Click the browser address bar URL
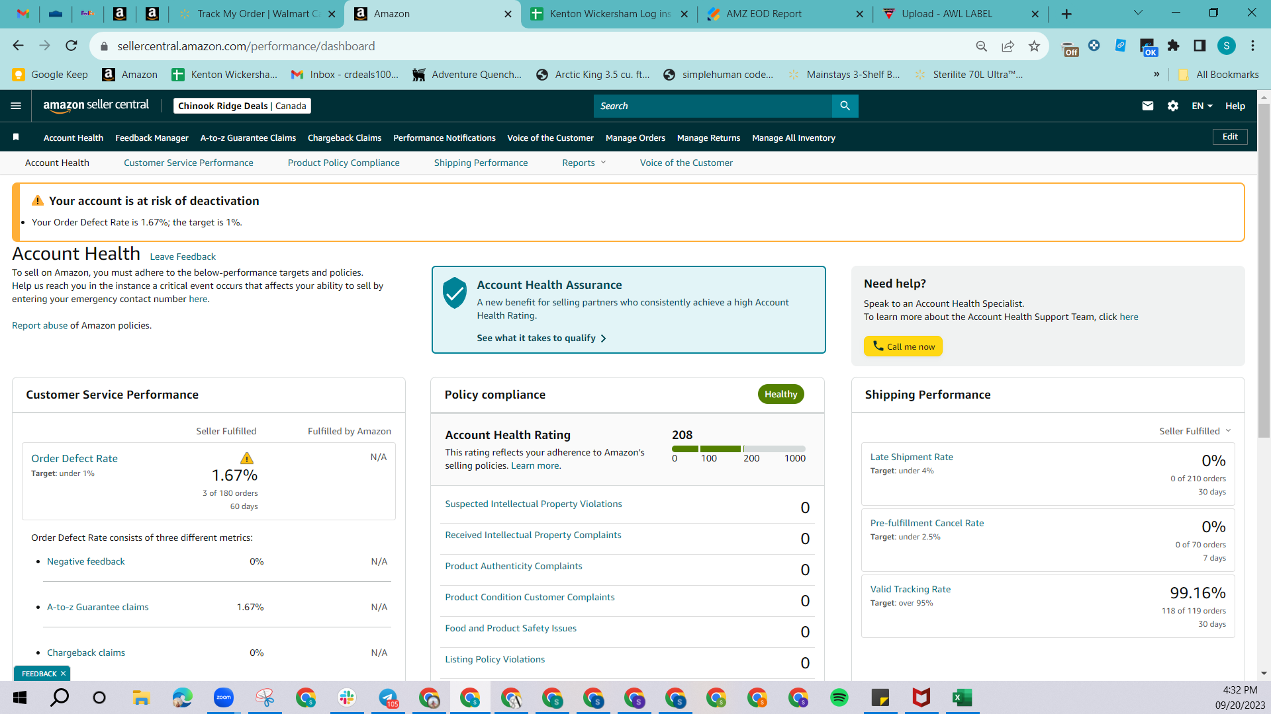Image resolution: width=1271 pixels, height=714 pixels. click(x=246, y=46)
